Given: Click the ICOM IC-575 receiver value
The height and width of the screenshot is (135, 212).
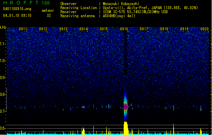Looking at the screenshot, I should [135, 12].
